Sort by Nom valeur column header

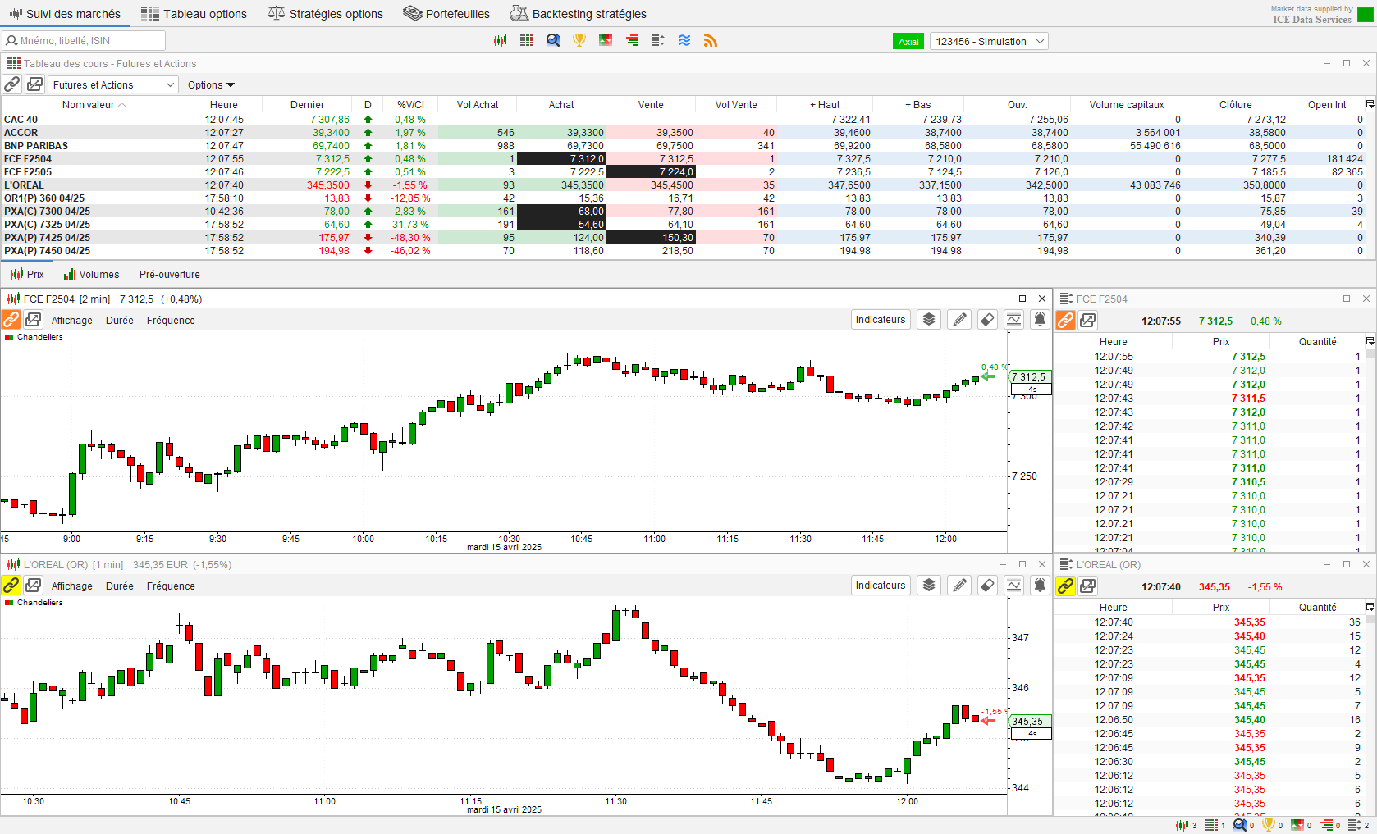pyautogui.click(x=93, y=104)
